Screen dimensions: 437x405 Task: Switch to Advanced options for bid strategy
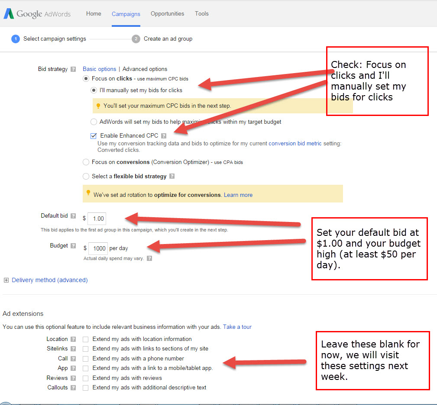(145, 69)
